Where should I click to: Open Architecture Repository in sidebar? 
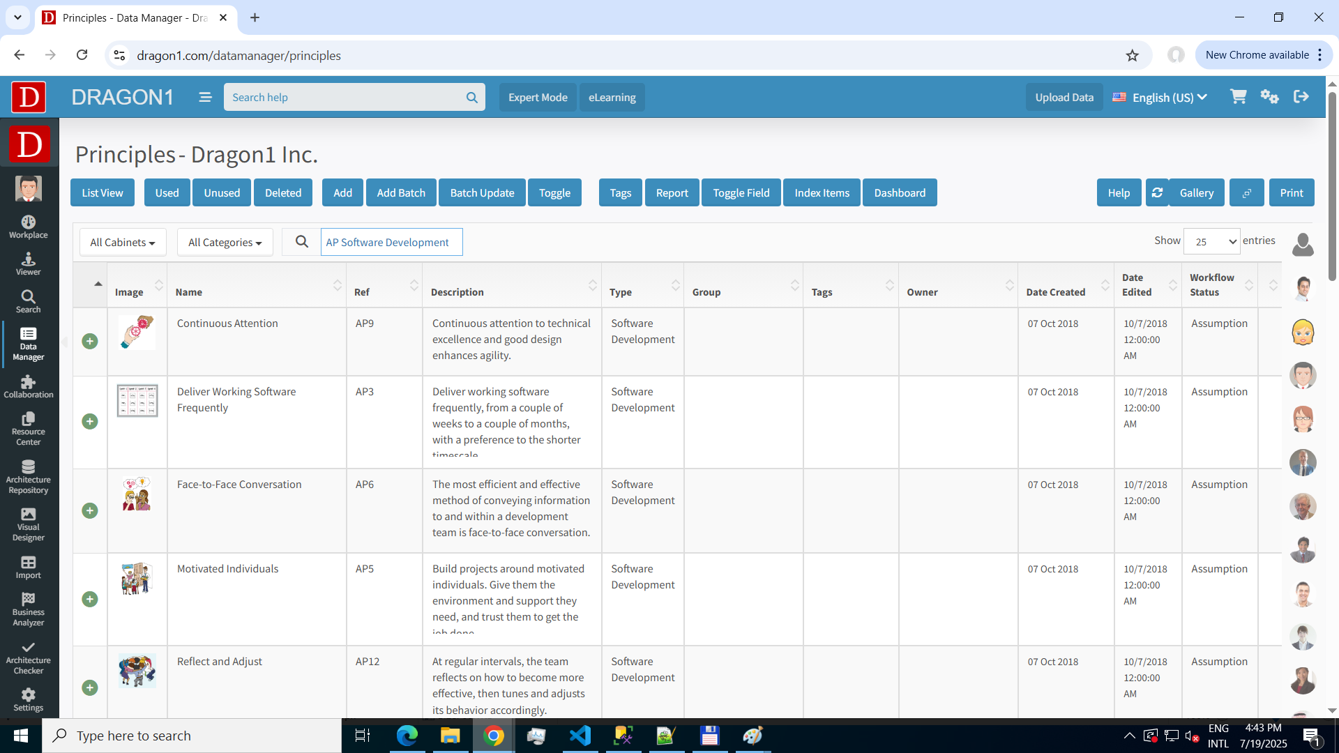[28, 477]
